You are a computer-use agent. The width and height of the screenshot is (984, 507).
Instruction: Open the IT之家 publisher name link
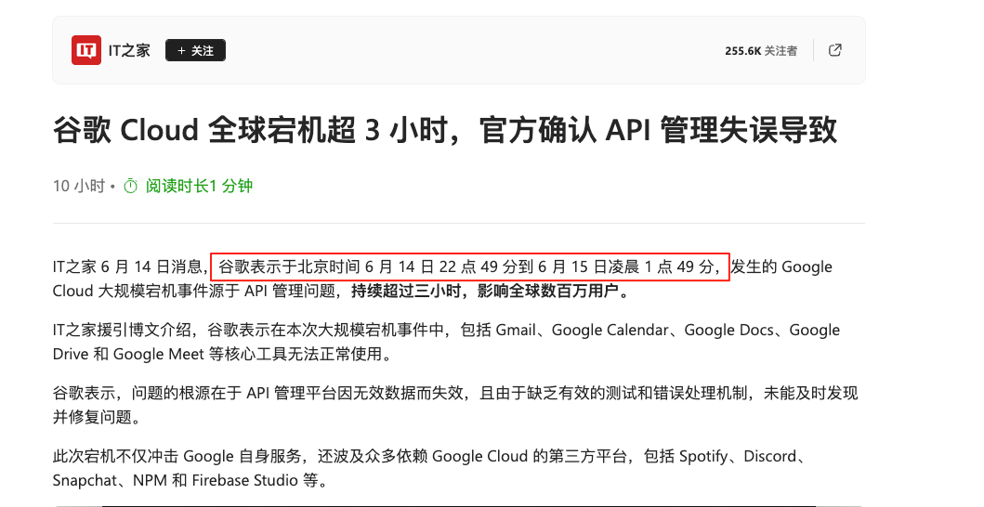click(x=129, y=50)
